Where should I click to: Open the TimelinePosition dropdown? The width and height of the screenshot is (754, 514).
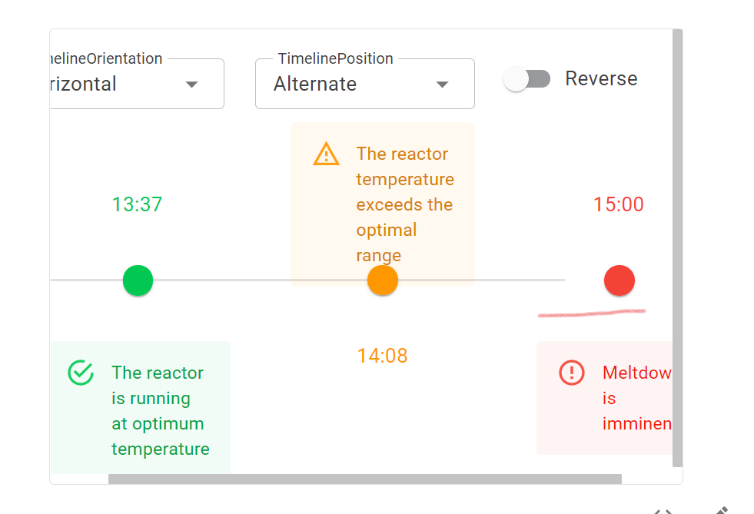point(364,84)
